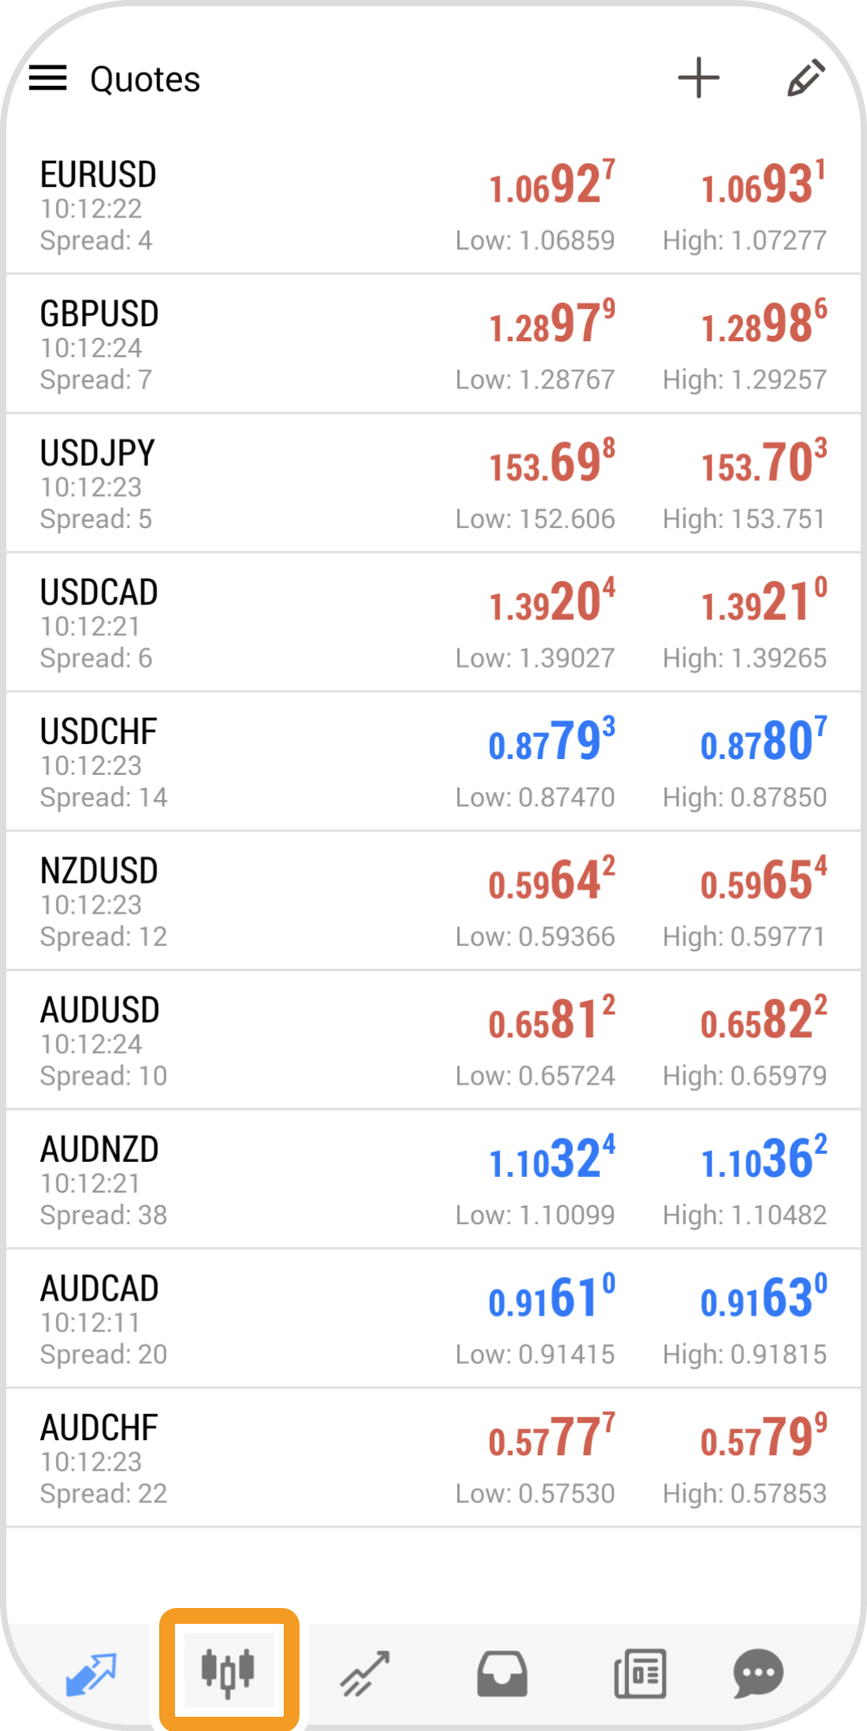Tap the plus icon to add symbol

point(698,78)
